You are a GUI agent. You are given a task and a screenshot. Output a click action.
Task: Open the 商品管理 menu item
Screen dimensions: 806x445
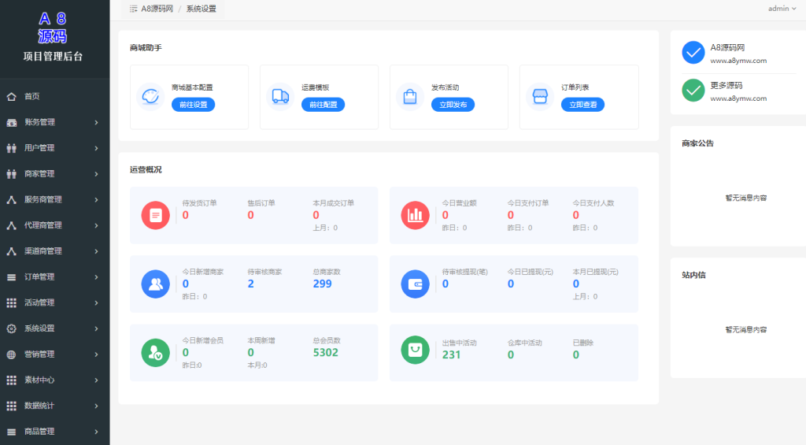pos(54,432)
